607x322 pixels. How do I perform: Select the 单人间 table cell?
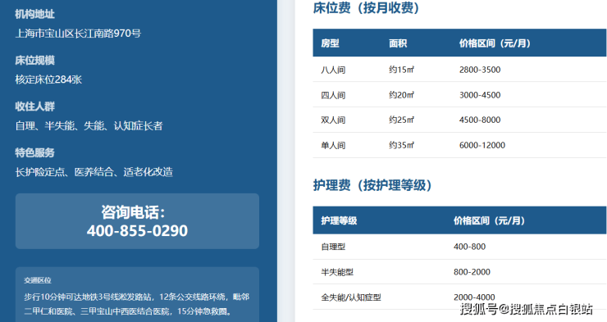point(333,145)
